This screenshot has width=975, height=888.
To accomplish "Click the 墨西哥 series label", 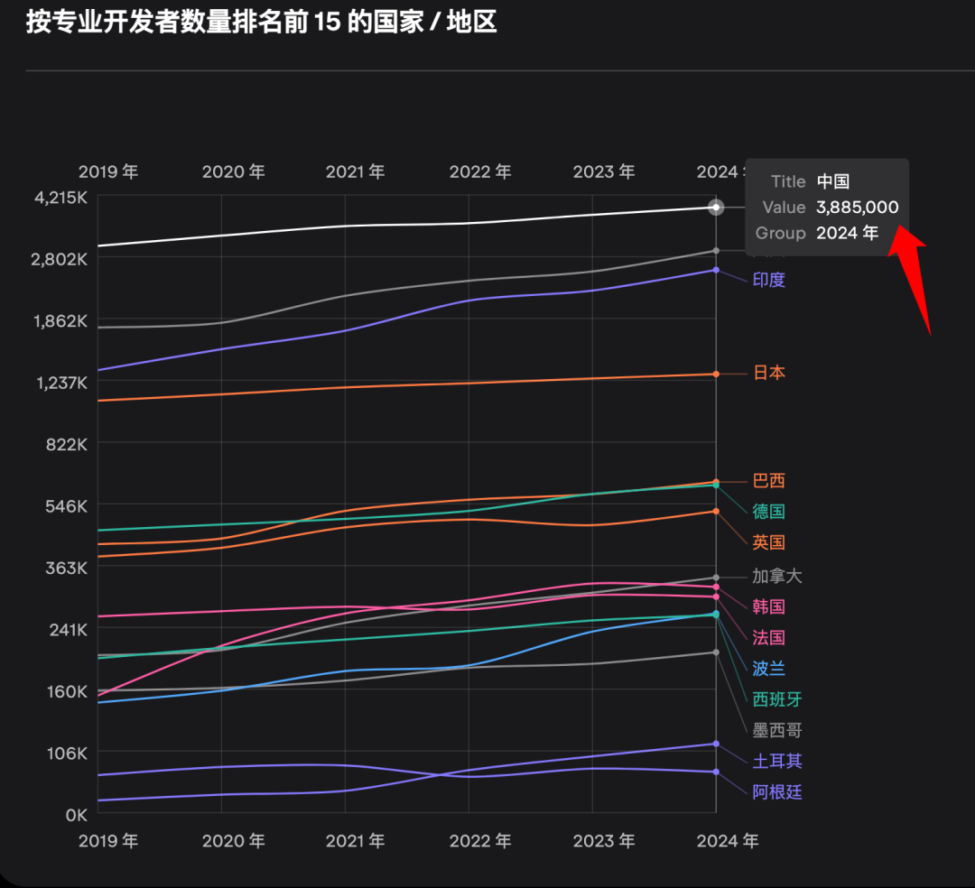I will (777, 730).
